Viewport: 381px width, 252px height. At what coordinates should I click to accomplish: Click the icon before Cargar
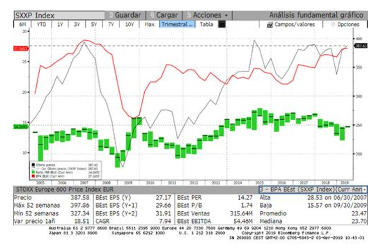point(152,15)
